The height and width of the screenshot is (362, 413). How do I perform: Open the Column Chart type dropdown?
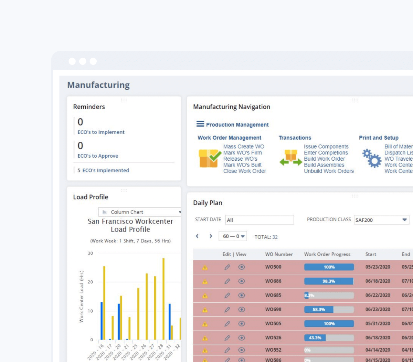point(140,212)
